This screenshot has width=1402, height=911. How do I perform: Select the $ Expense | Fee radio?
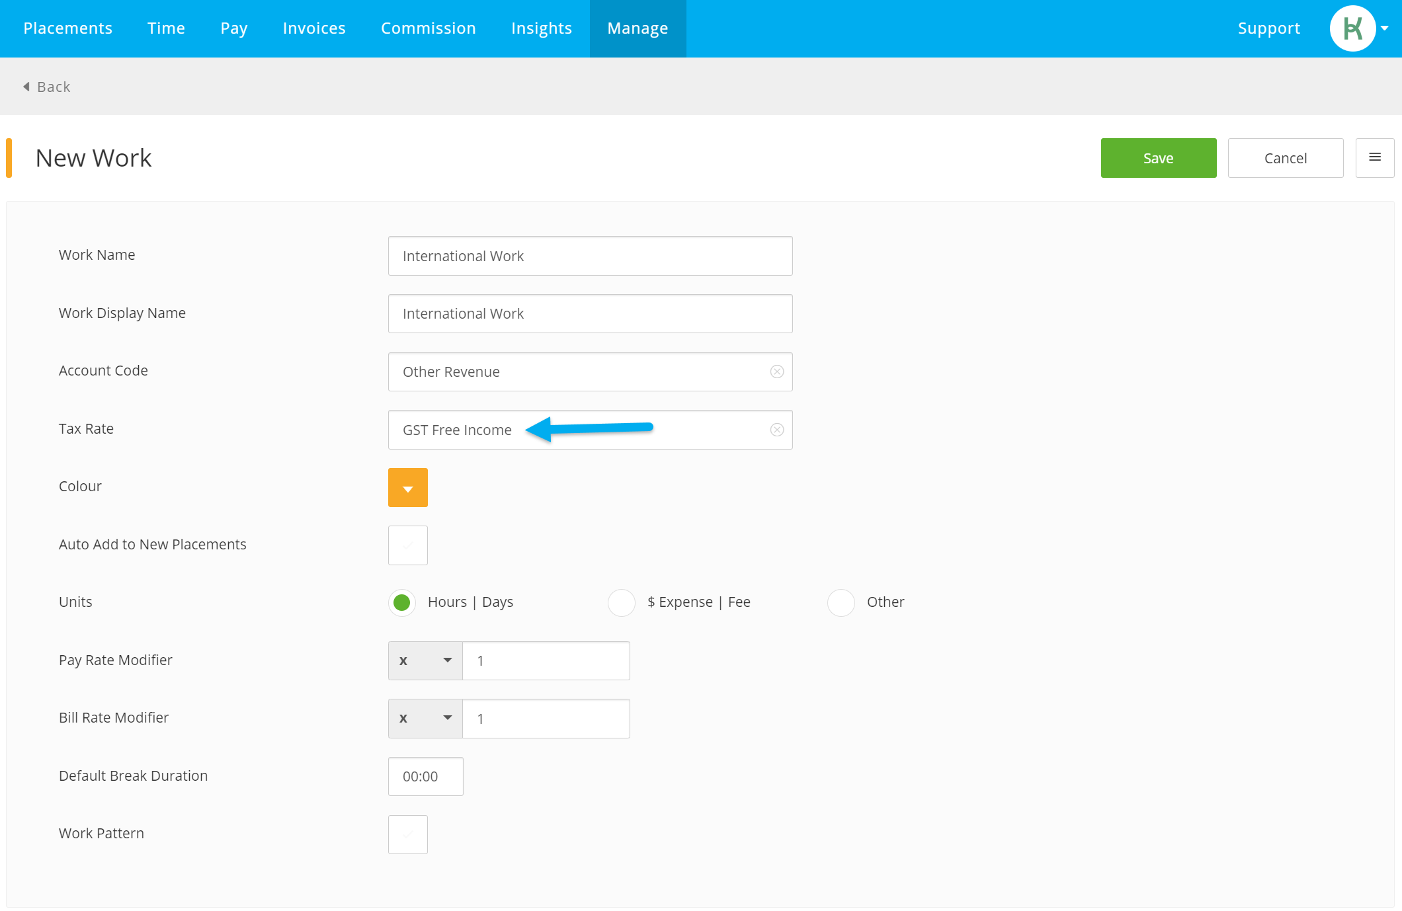pyautogui.click(x=622, y=603)
